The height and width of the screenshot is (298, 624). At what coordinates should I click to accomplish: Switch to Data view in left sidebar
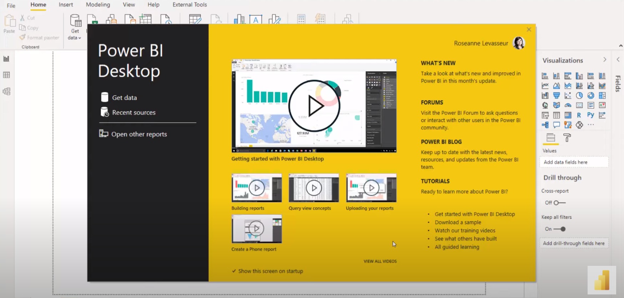pos(6,75)
